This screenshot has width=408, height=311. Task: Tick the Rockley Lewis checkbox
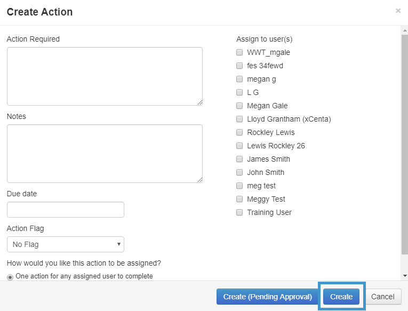(x=239, y=132)
